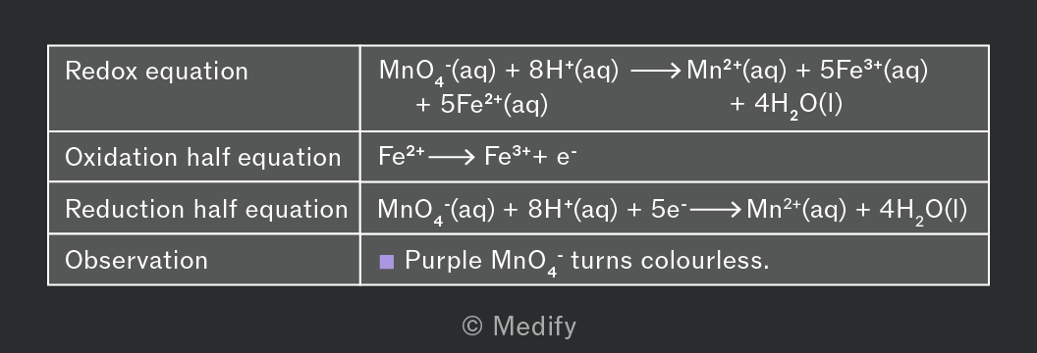Click the 4H2O(l) term in the redox equation
The width and height of the screenshot is (1037, 353).
tap(798, 106)
